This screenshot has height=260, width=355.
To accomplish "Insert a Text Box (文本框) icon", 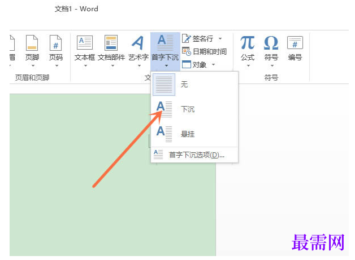I will (x=85, y=43).
